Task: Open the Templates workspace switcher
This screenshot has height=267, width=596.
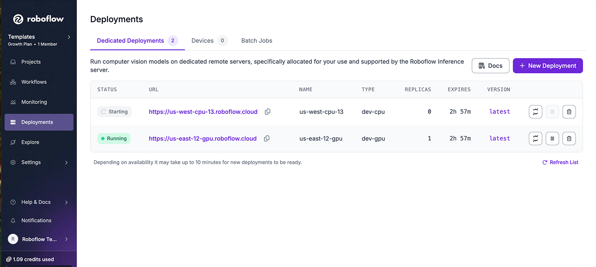Action: pyautogui.click(x=39, y=40)
